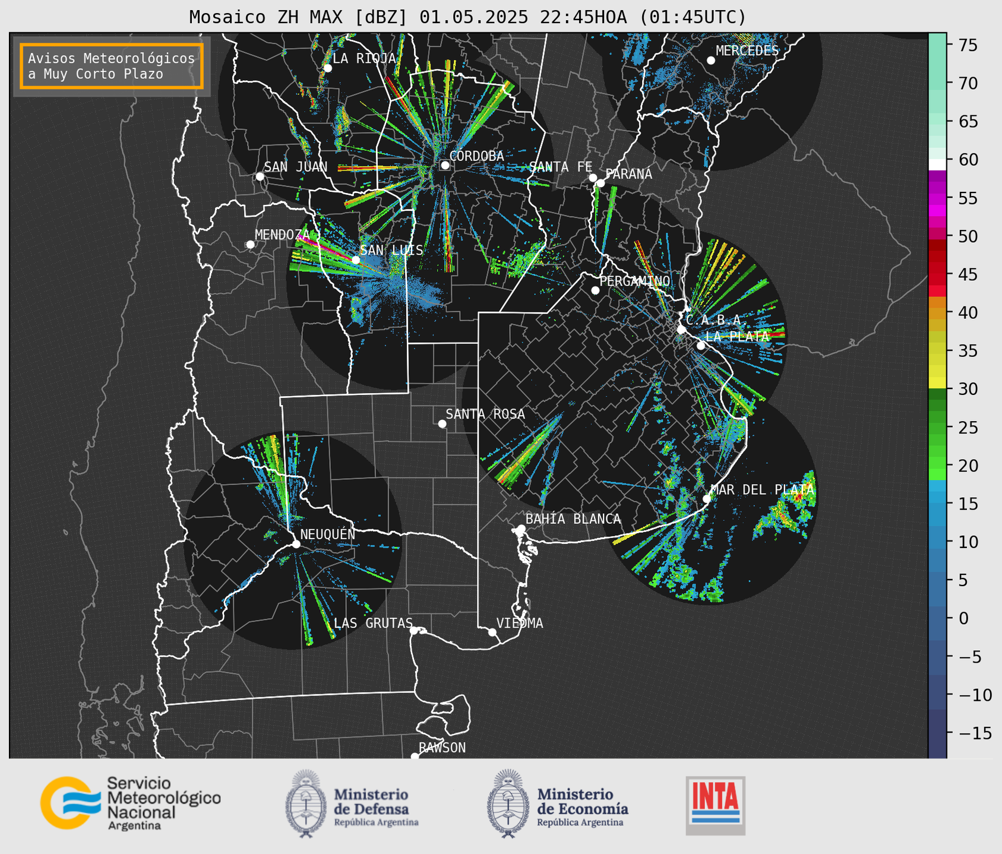Viewport: 1002px width, 854px height.
Task: Click the CORDOBA city marker dot
Action: pos(445,165)
